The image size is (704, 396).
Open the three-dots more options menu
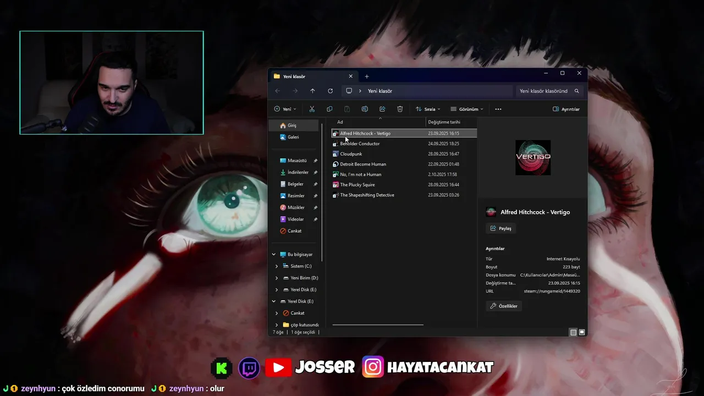click(498, 109)
